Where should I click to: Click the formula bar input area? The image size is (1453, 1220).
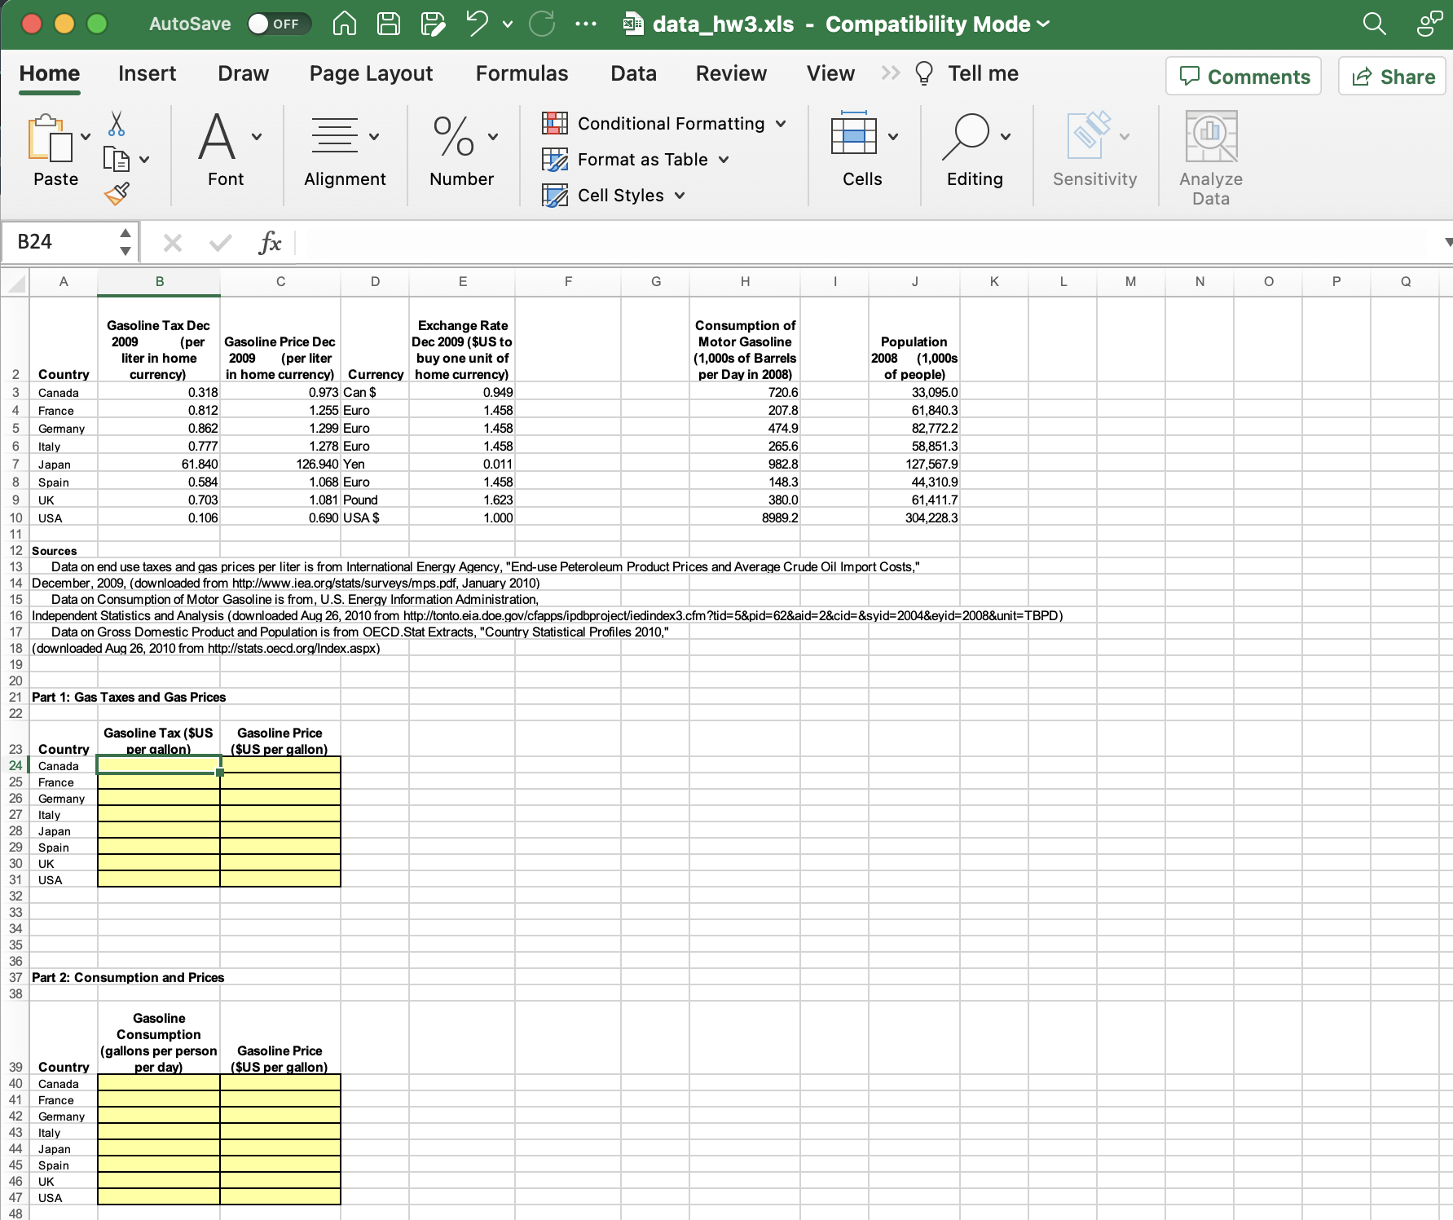(x=867, y=242)
